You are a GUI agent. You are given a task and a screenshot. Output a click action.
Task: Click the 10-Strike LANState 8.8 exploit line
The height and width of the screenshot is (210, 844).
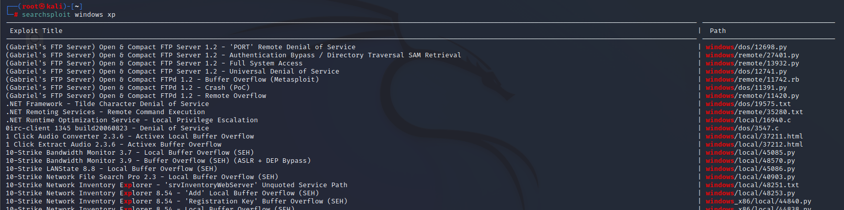point(111,169)
